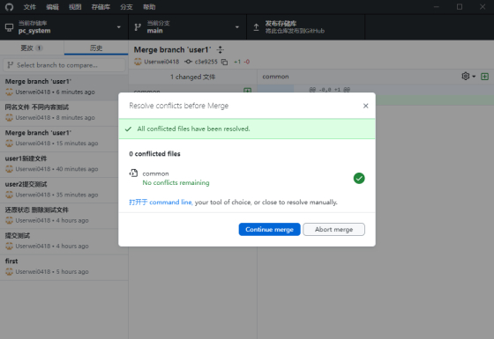Click the 1 changed 文件 header
This screenshot has width=494, height=339.
point(193,77)
